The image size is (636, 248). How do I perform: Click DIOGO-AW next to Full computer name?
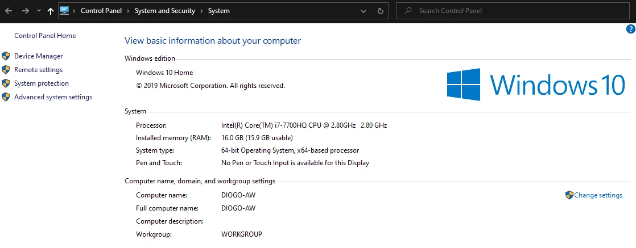pyautogui.click(x=238, y=208)
